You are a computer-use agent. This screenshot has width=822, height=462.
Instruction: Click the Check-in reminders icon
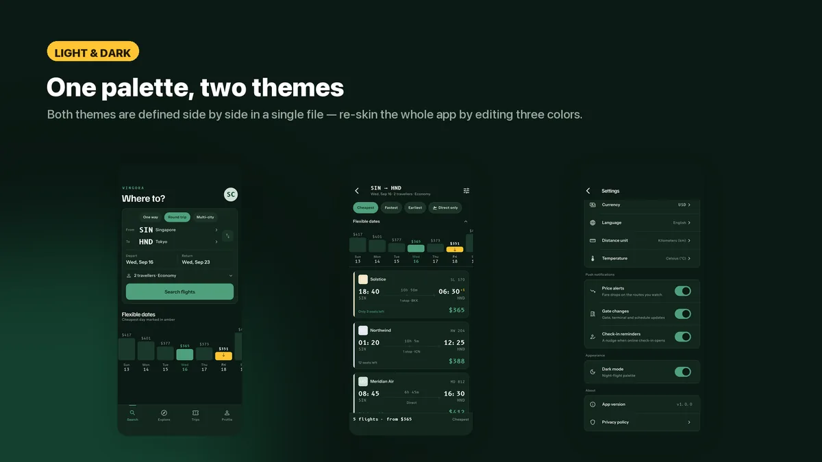point(593,337)
